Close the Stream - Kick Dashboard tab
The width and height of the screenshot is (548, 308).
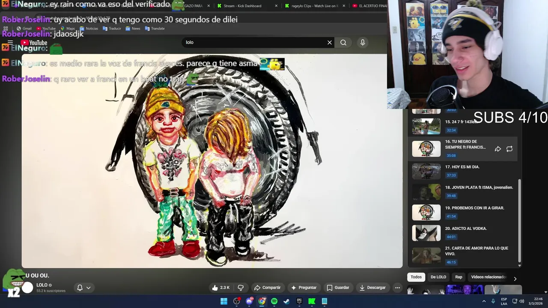point(276,6)
